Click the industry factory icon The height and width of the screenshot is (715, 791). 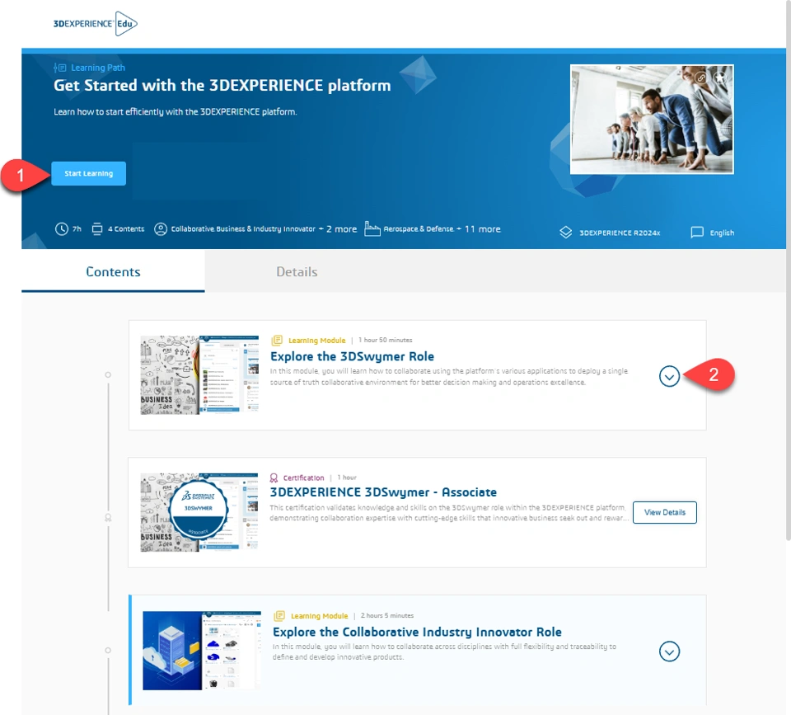point(372,228)
